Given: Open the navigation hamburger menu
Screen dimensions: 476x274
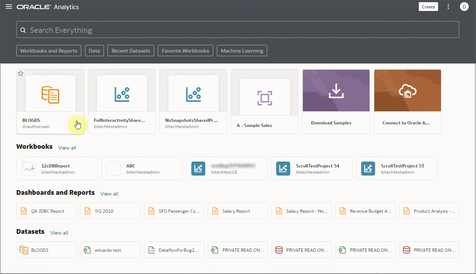Looking at the screenshot, I should coord(9,6).
